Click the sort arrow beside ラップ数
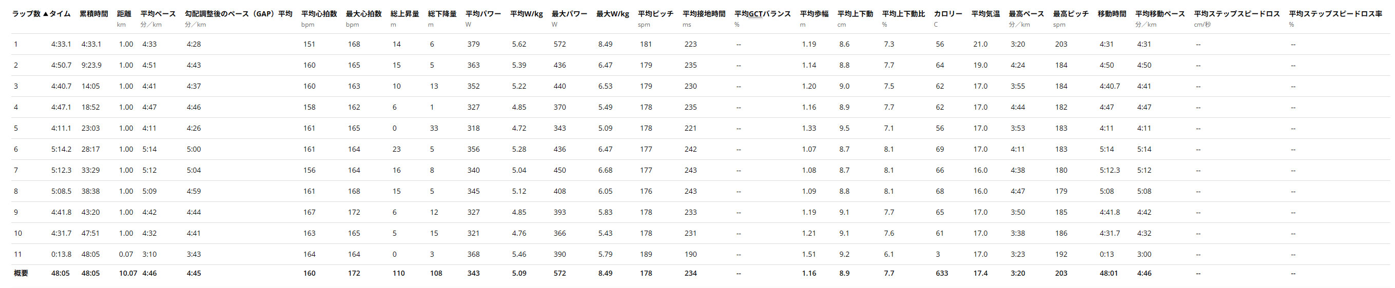The height and width of the screenshot is (288, 1395). [46, 14]
